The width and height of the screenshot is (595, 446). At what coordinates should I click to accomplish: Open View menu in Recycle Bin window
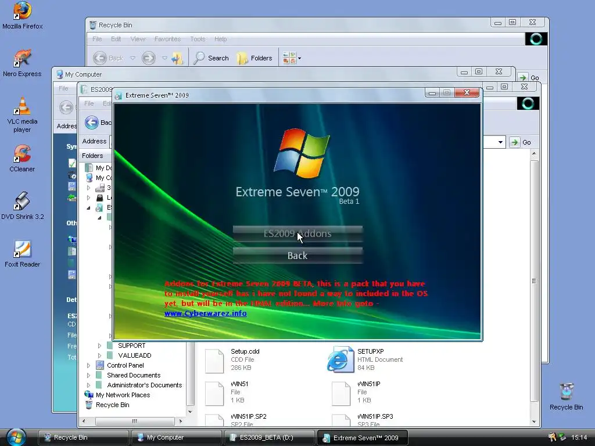coord(138,39)
